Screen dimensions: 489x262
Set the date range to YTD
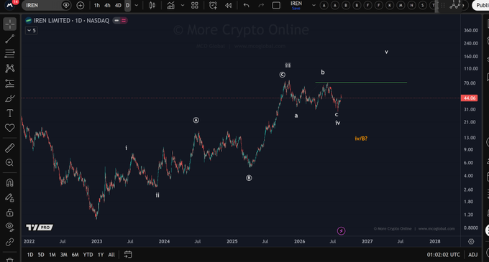[88, 255]
